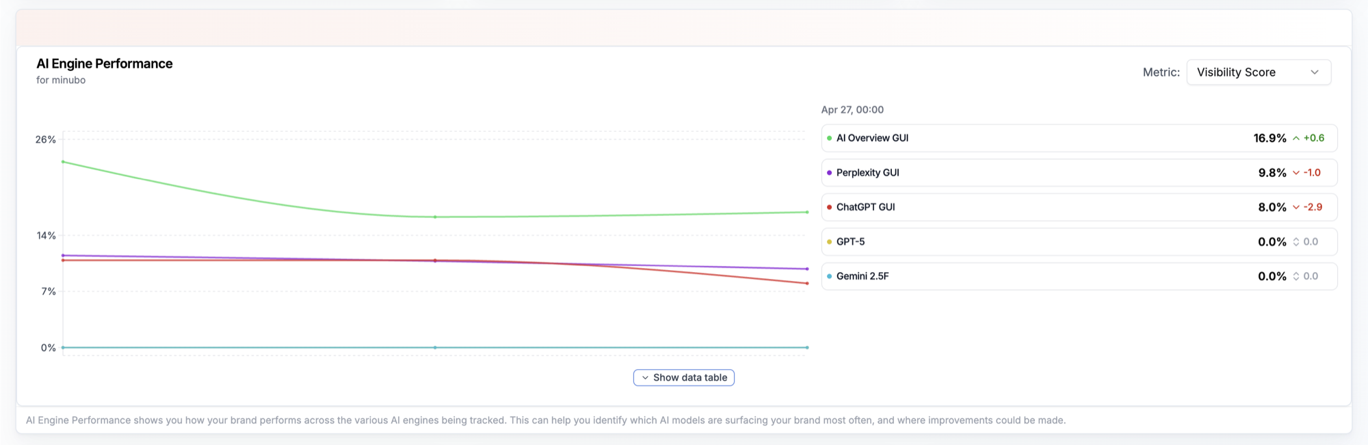Screen dimensions: 1368x445
Task: Click the 'for minubo' subtitle
Action: pos(61,80)
